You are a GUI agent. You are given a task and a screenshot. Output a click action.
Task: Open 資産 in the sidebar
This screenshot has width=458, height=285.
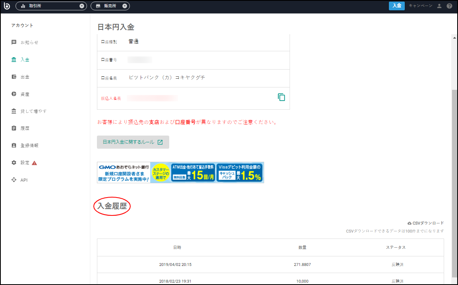[x=25, y=94]
